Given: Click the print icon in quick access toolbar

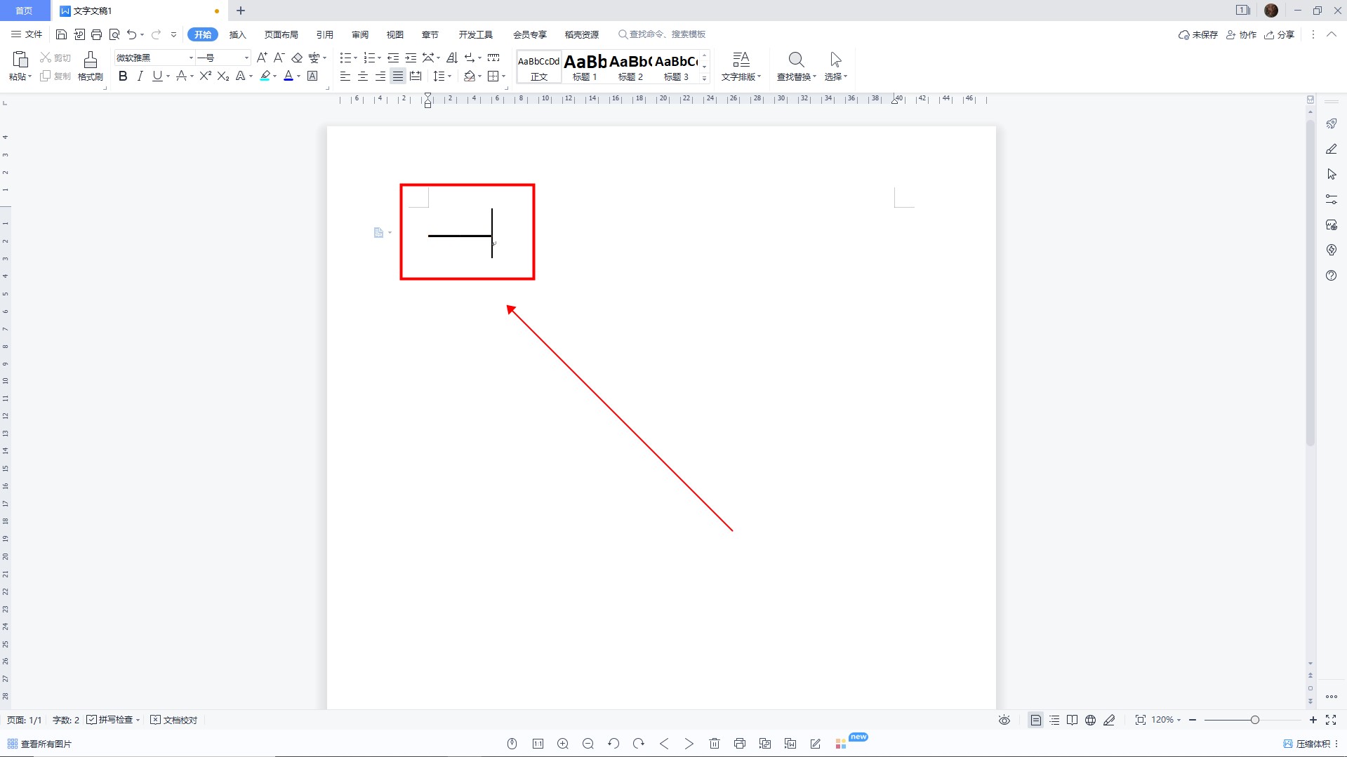Looking at the screenshot, I should [x=97, y=34].
